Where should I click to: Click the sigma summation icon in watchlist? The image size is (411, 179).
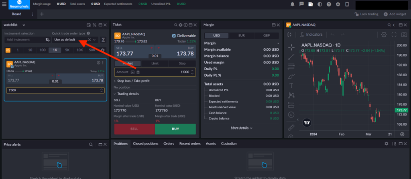(103, 40)
